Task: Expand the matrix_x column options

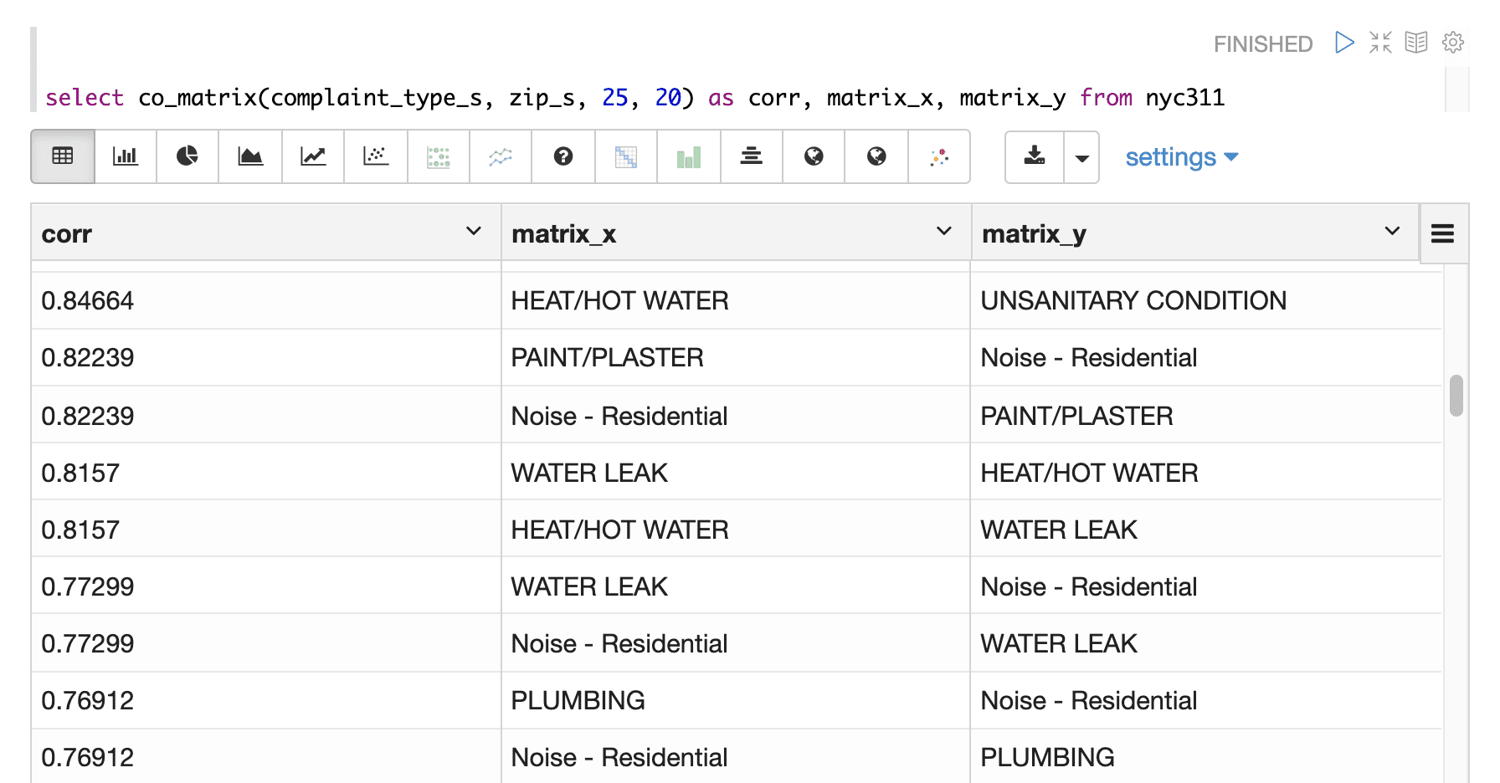Action: click(943, 232)
